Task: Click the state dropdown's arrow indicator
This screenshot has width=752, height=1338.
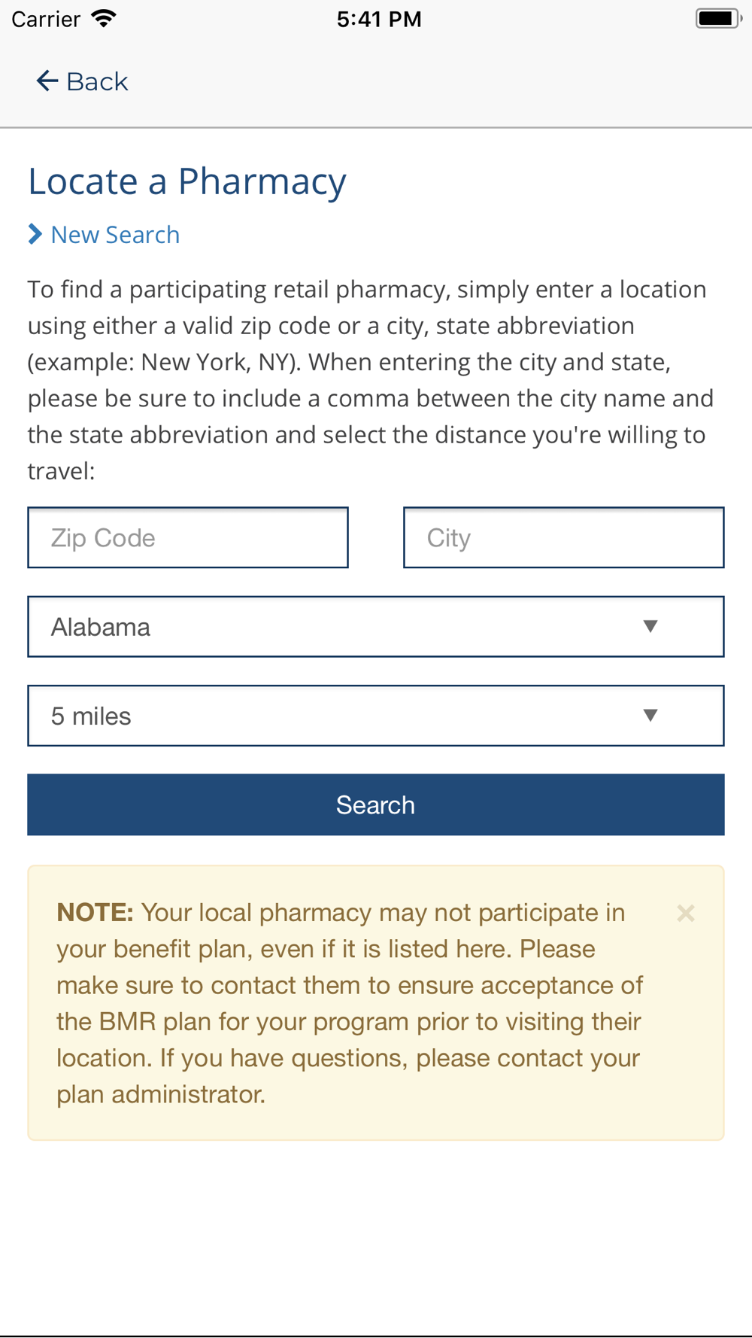Action: [650, 626]
